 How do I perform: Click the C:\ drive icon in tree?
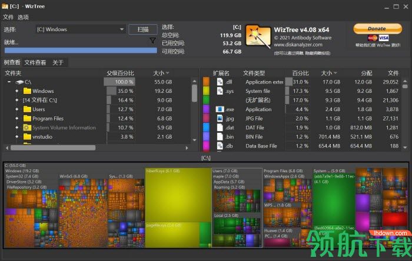19,82
